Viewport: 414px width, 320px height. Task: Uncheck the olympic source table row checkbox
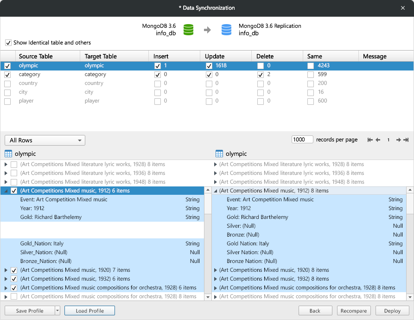[x=7, y=66]
